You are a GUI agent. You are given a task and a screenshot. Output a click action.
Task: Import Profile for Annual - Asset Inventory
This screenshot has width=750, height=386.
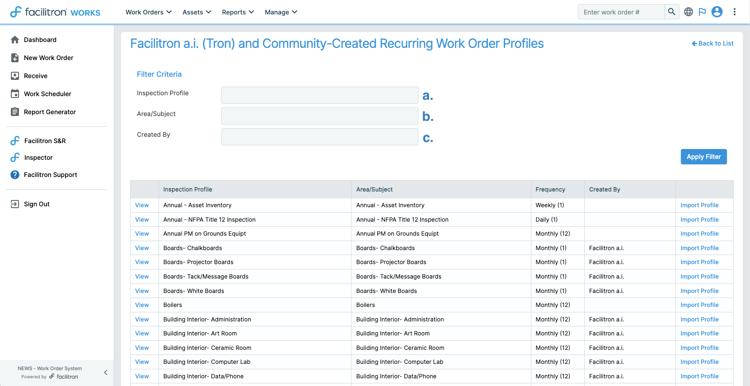click(x=699, y=205)
